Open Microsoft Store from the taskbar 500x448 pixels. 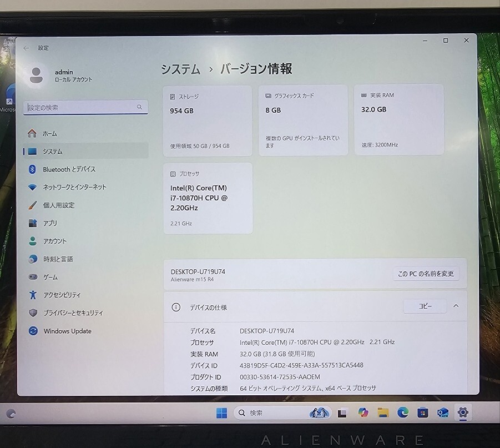coord(423,413)
